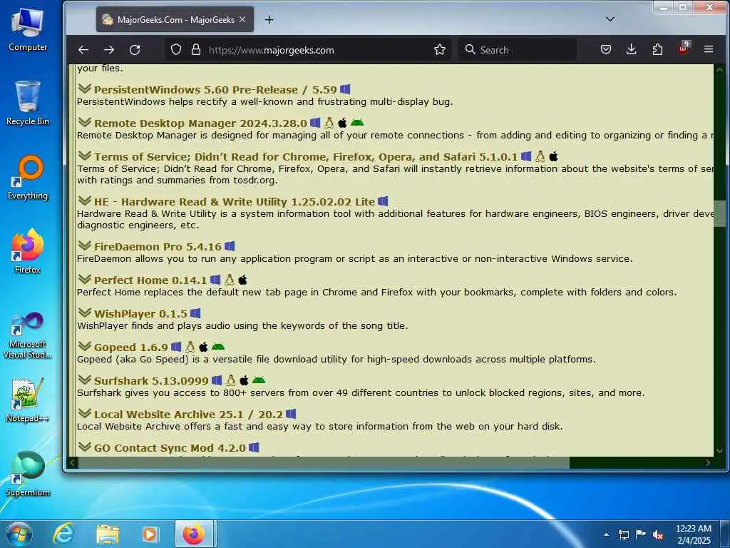Image resolution: width=730 pixels, height=548 pixels.
Task: Open Windows Explorer folder on taskbar
Action: (x=108, y=534)
